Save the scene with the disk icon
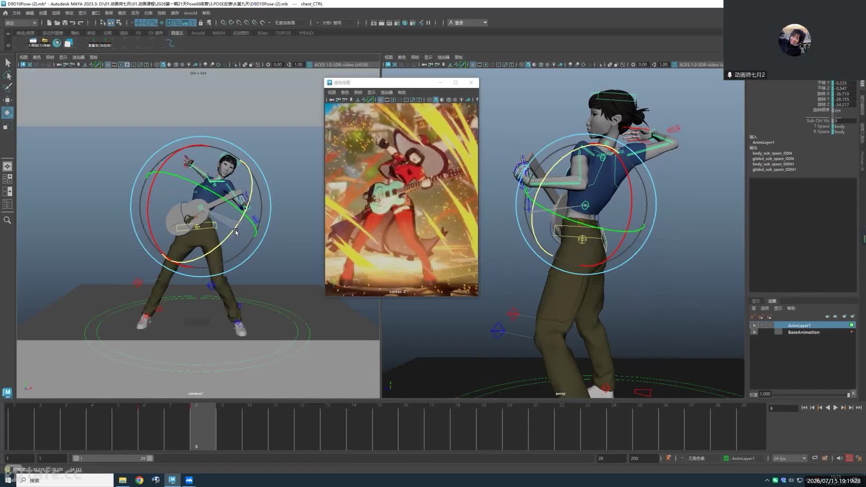 pyautogui.click(x=65, y=23)
